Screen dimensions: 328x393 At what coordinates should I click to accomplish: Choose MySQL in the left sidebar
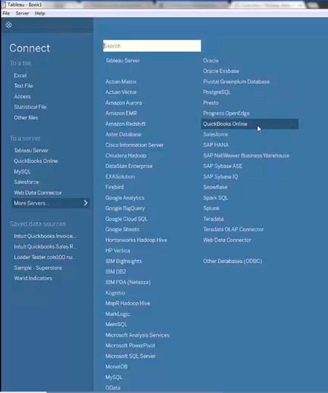[22, 172]
